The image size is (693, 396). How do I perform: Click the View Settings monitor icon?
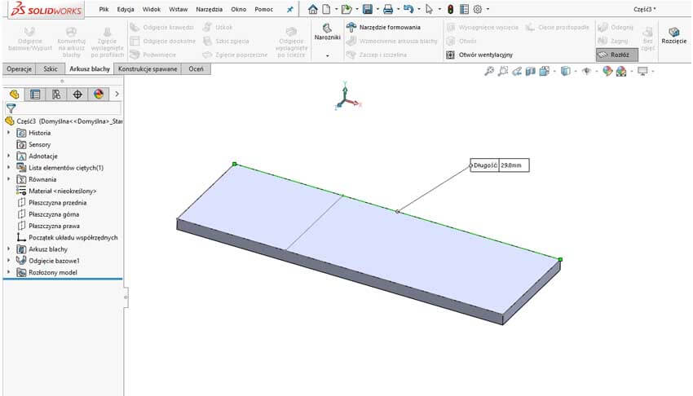pos(642,71)
